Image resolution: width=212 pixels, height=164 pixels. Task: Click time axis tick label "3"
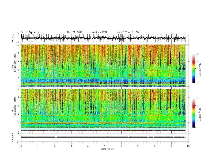(71, 146)
